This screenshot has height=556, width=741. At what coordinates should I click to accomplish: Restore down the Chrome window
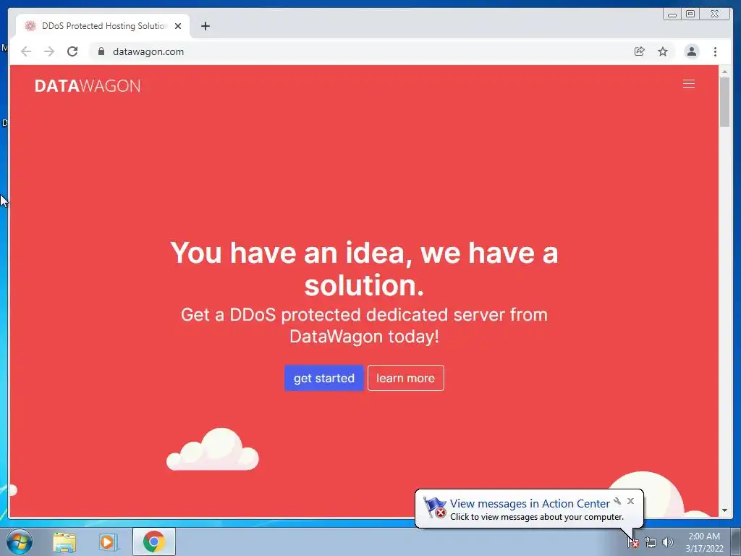pyautogui.click(x=690, y=14)
